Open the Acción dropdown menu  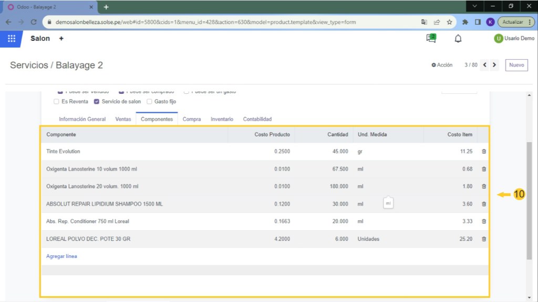point(442,65)
